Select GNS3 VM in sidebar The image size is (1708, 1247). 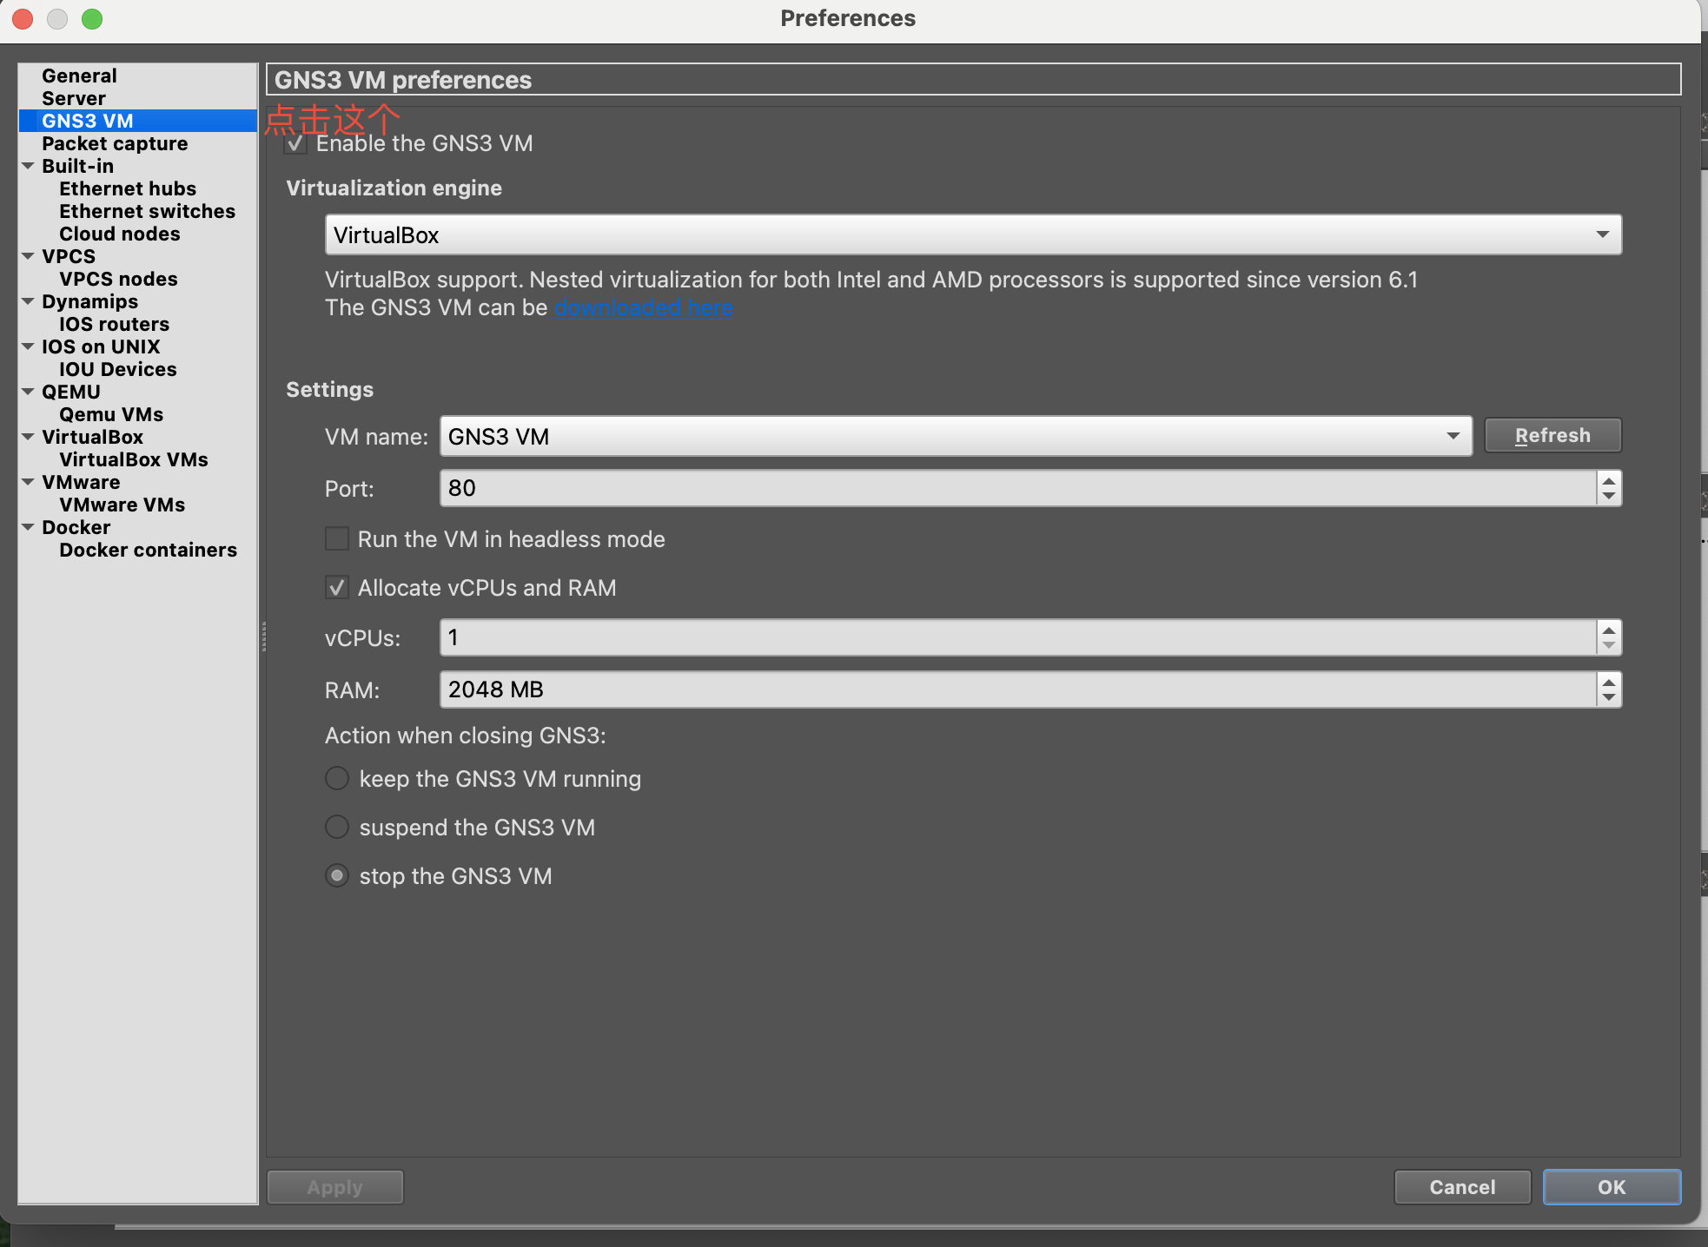click(x=137, y=121)
